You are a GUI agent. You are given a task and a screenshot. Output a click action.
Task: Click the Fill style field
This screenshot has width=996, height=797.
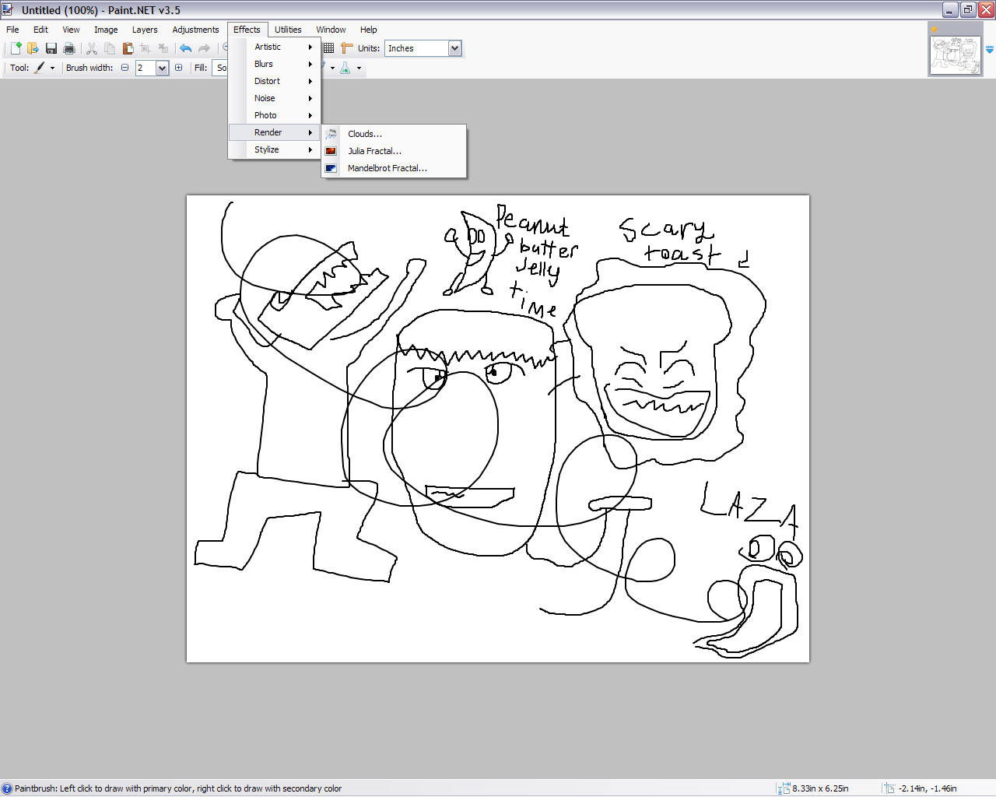[x=220, y=68]
